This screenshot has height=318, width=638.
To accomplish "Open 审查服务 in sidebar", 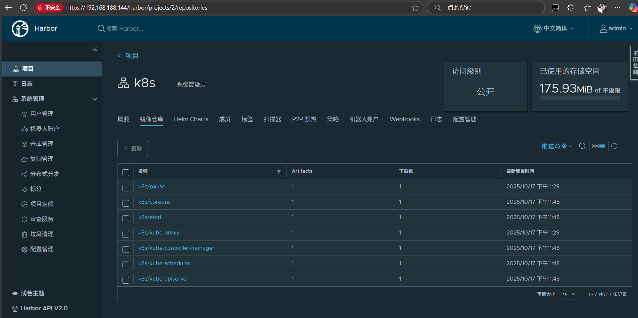I will (42, 219).
